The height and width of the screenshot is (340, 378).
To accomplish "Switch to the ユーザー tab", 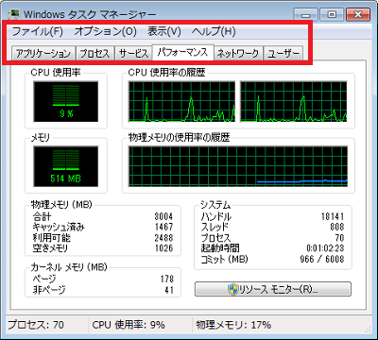I will tap(283, 54).
